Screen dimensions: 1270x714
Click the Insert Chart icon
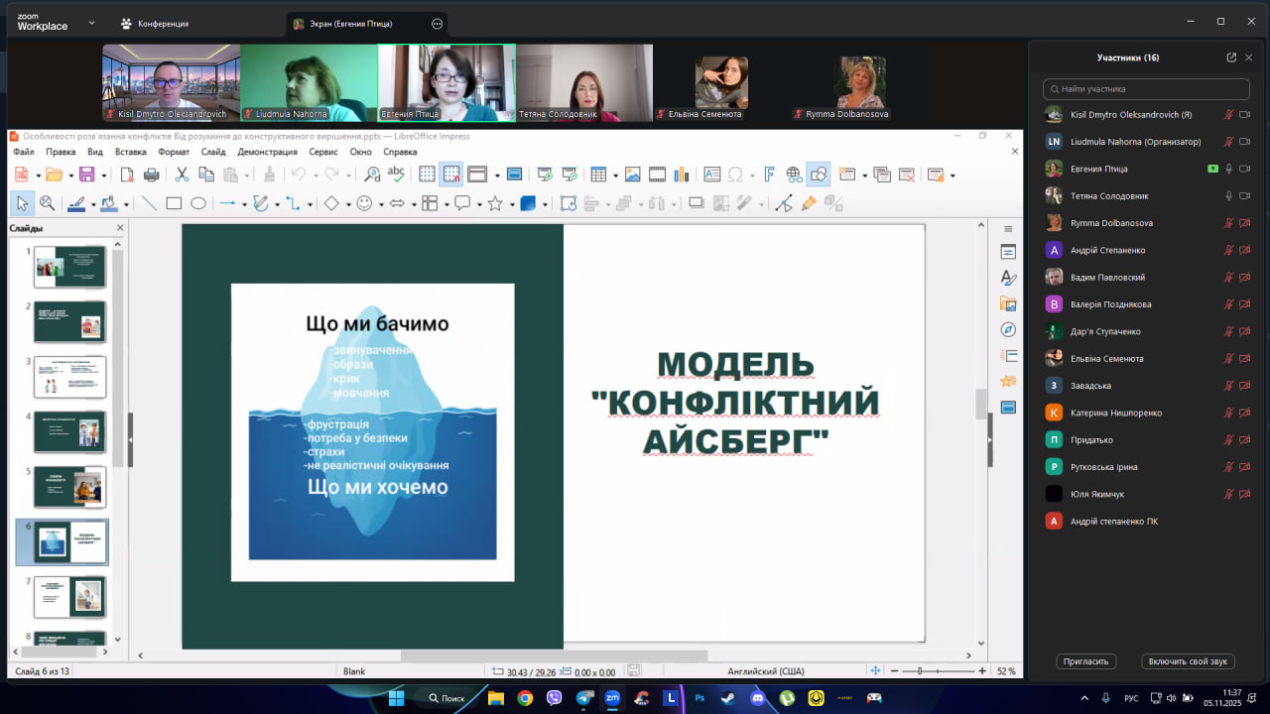(x=682, y=175)
